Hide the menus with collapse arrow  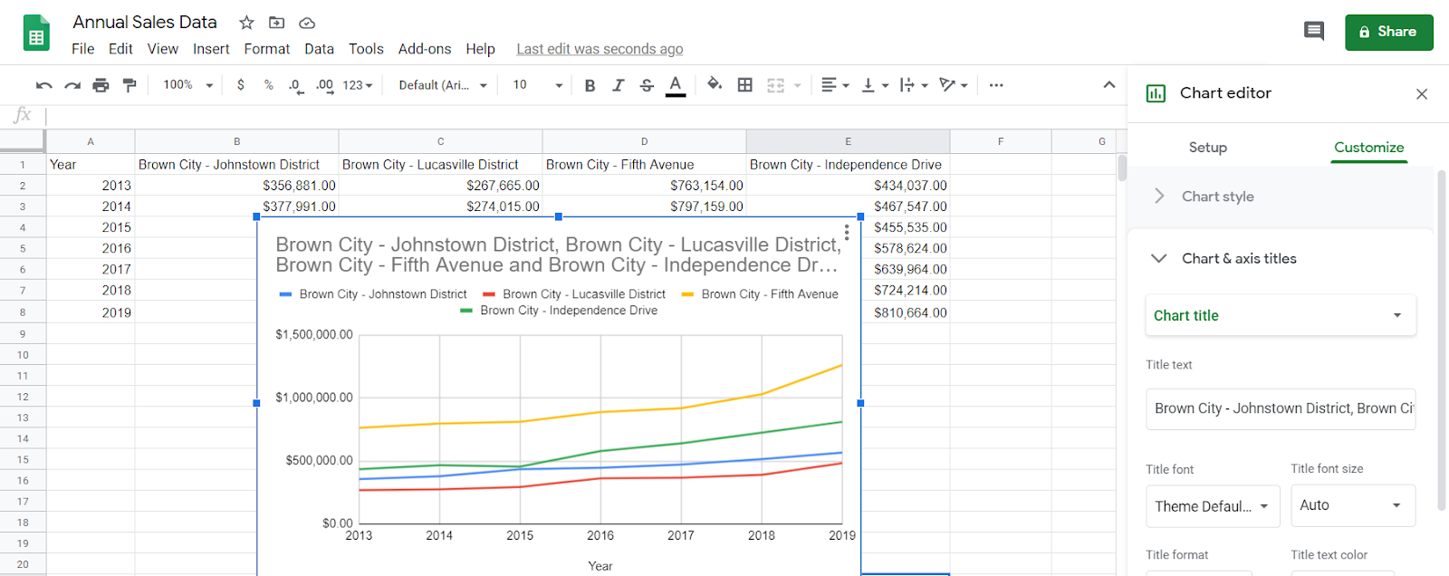[1108, 84]
